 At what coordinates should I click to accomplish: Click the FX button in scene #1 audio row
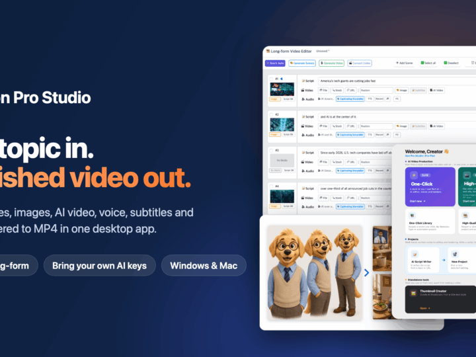tap(397, 99)
